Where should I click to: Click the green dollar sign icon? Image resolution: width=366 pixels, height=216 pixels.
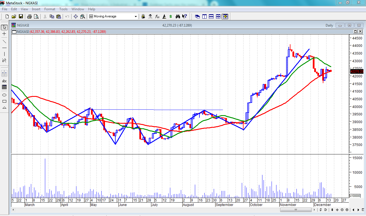(171, 17)
